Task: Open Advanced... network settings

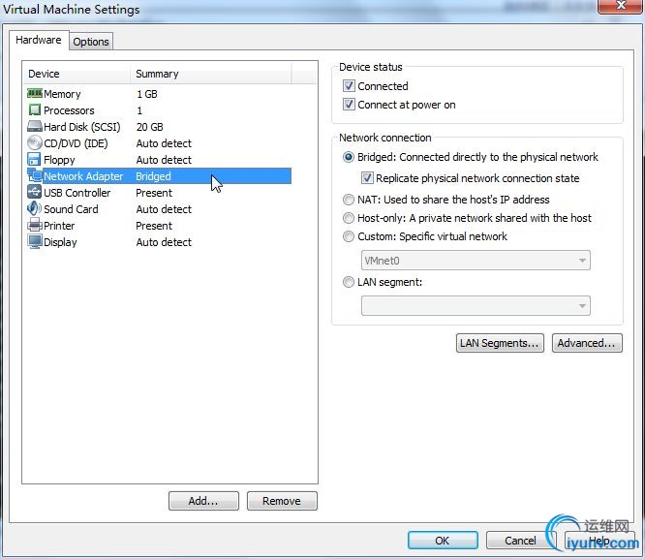Action: (587, 343)
